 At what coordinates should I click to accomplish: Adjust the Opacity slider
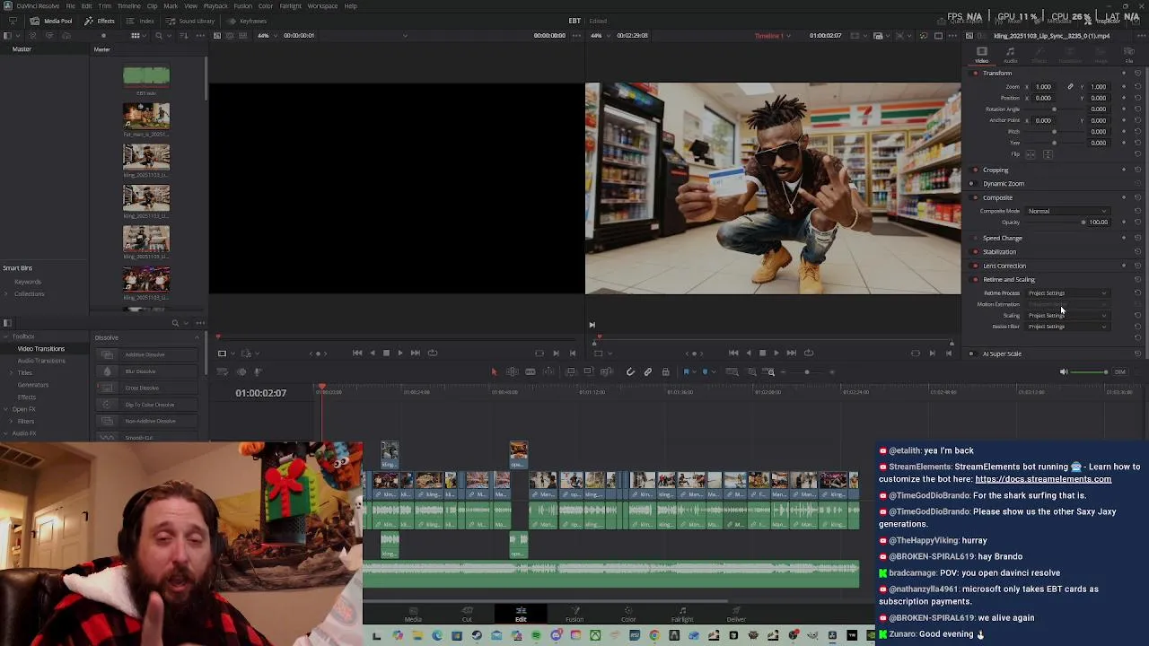click(x=1056, y=223)
